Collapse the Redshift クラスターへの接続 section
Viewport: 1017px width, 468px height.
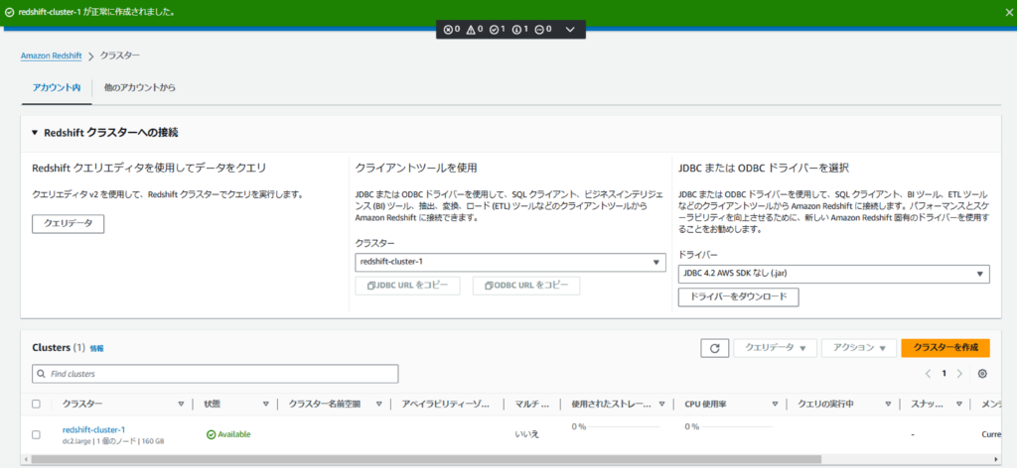(x=35, y=133)
